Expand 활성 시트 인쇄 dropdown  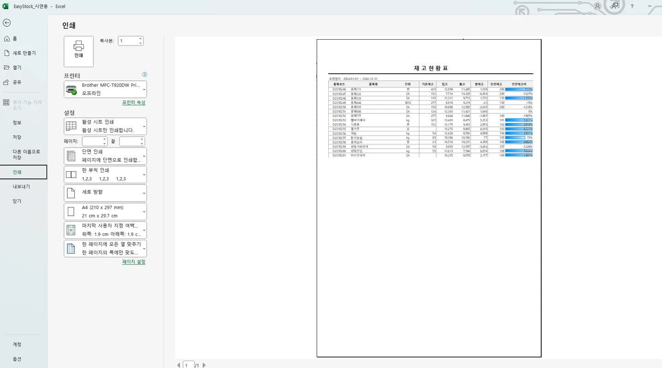coord(105,126)
